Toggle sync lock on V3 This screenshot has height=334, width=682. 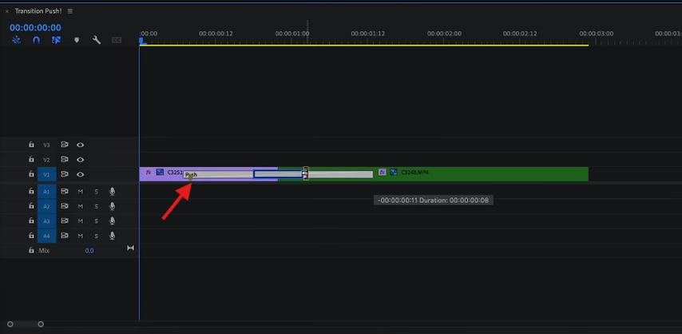65,145
